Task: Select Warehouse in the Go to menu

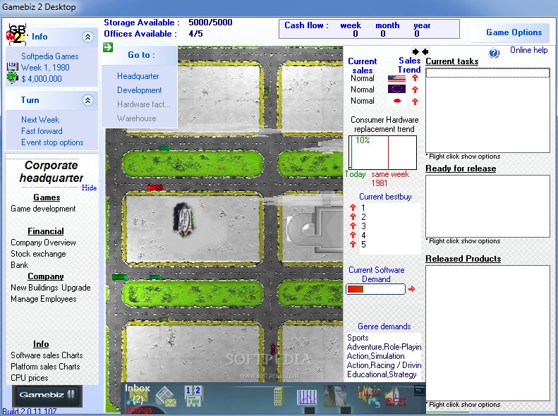Action: point(137,118)
